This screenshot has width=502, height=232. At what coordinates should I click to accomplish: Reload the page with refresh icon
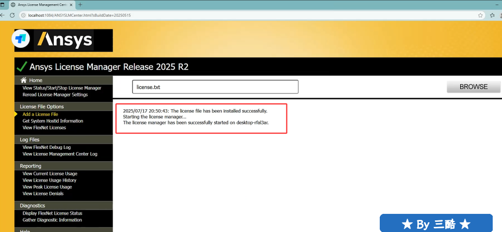12,15
